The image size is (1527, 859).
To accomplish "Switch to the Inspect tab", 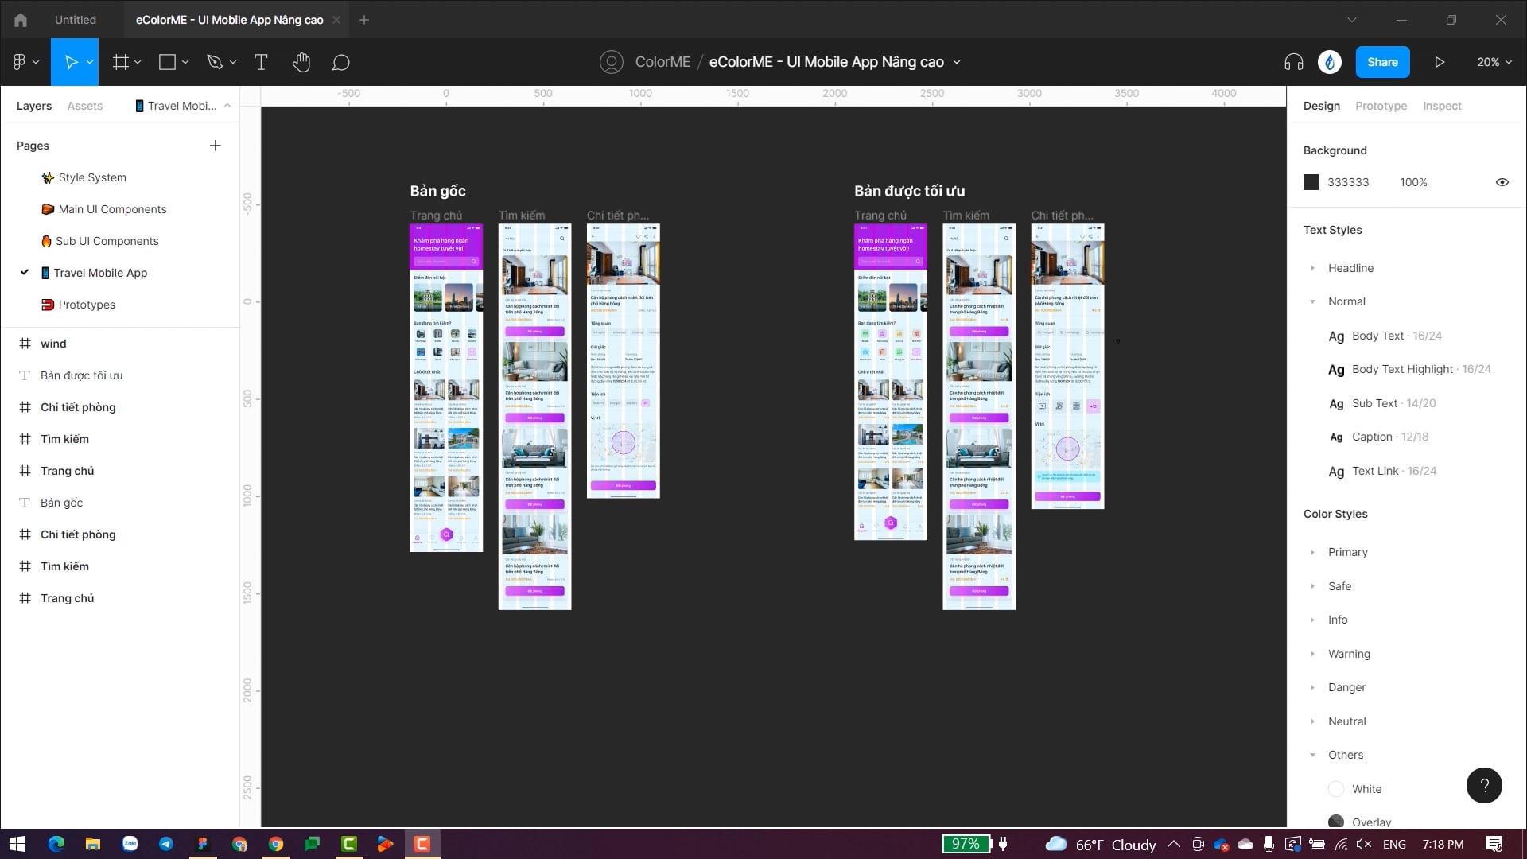I will [x=1442, y=106].
